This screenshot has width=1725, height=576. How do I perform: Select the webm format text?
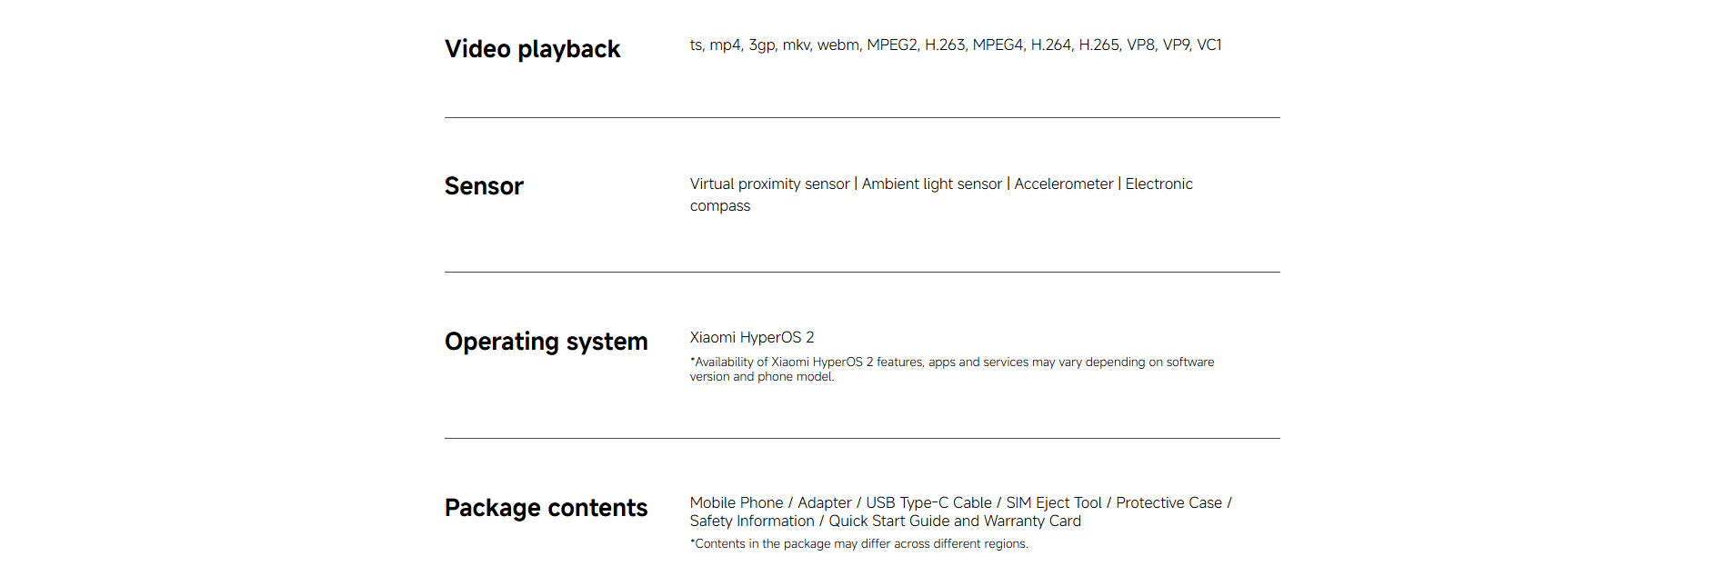[837, 45]
